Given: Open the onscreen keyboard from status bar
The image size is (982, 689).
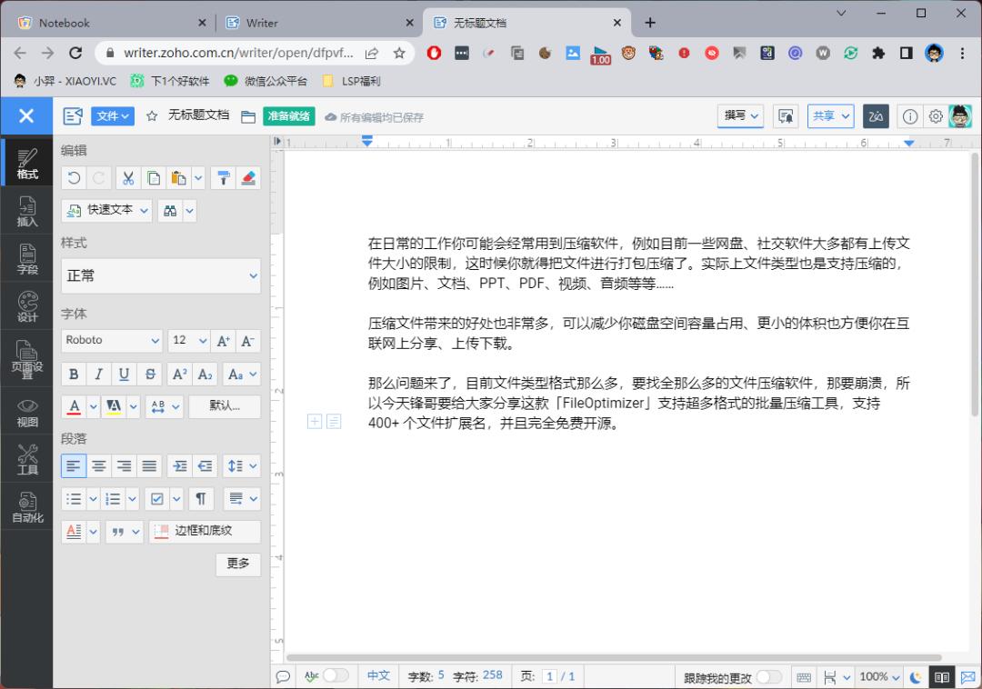Looking at the screenshot, I should point(804,677).
